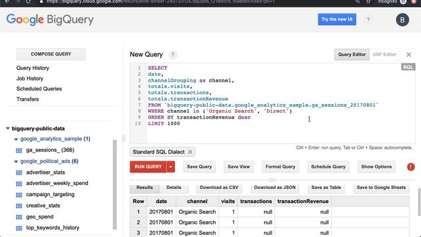Image resolution: width=421 pixels, height=237 pixels.
Task: Click the transactions column header
Action: 256,201
